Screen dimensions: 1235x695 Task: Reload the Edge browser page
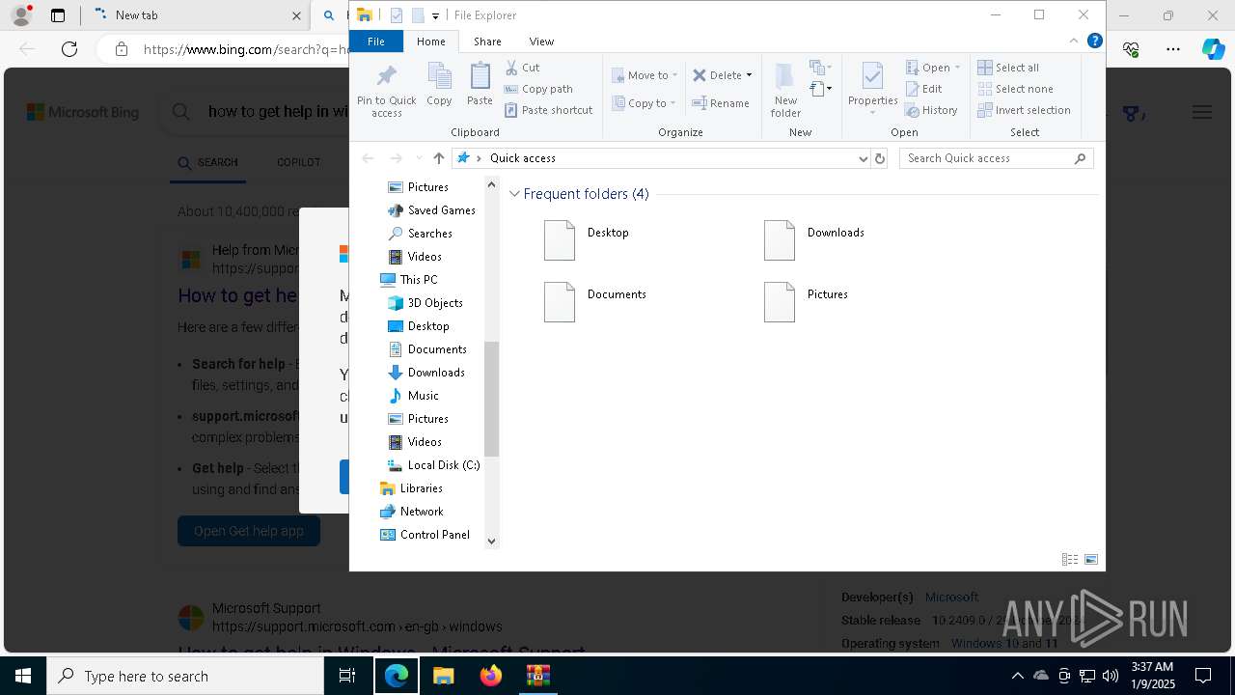tap(69, 49)
